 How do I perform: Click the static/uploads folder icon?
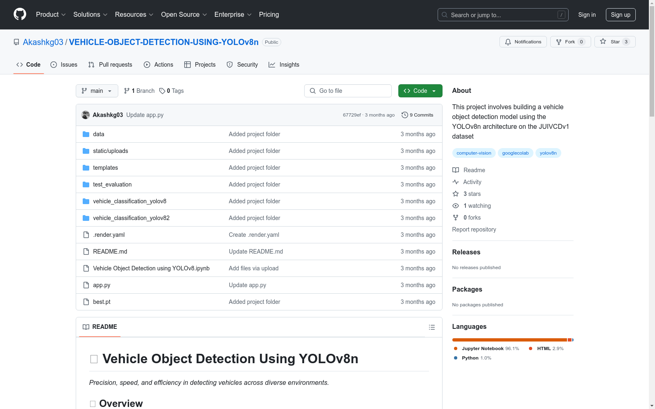(86, 151)
